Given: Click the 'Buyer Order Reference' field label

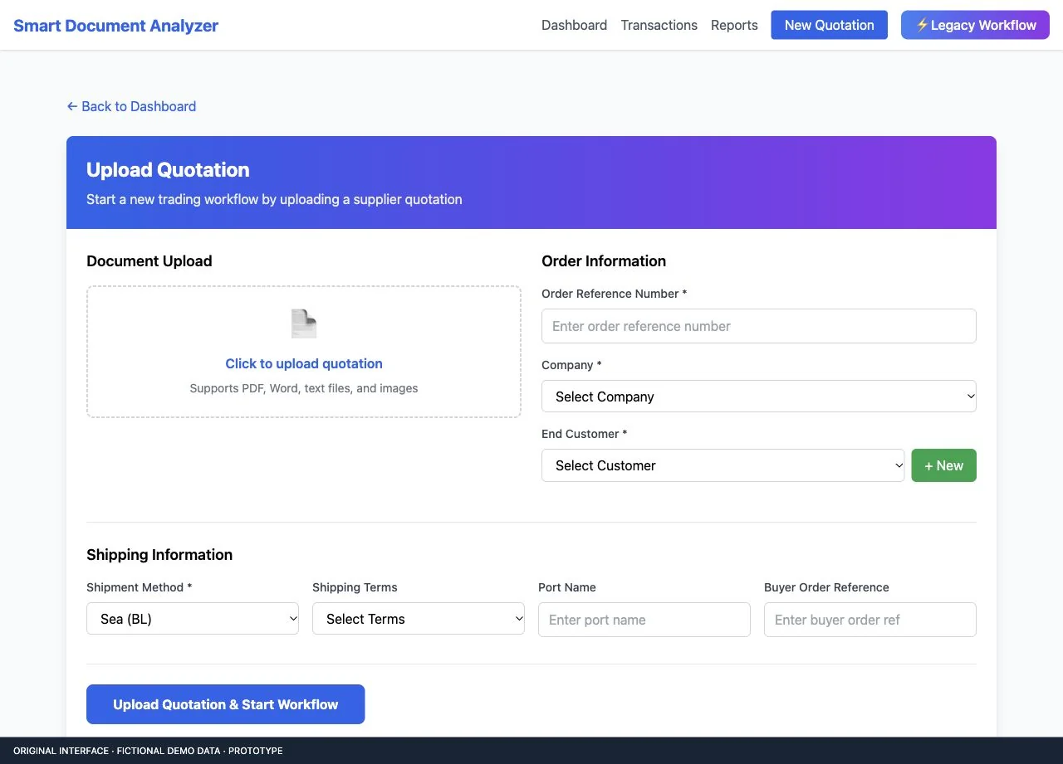Looking at the screenshot, I should coord(826,587).
